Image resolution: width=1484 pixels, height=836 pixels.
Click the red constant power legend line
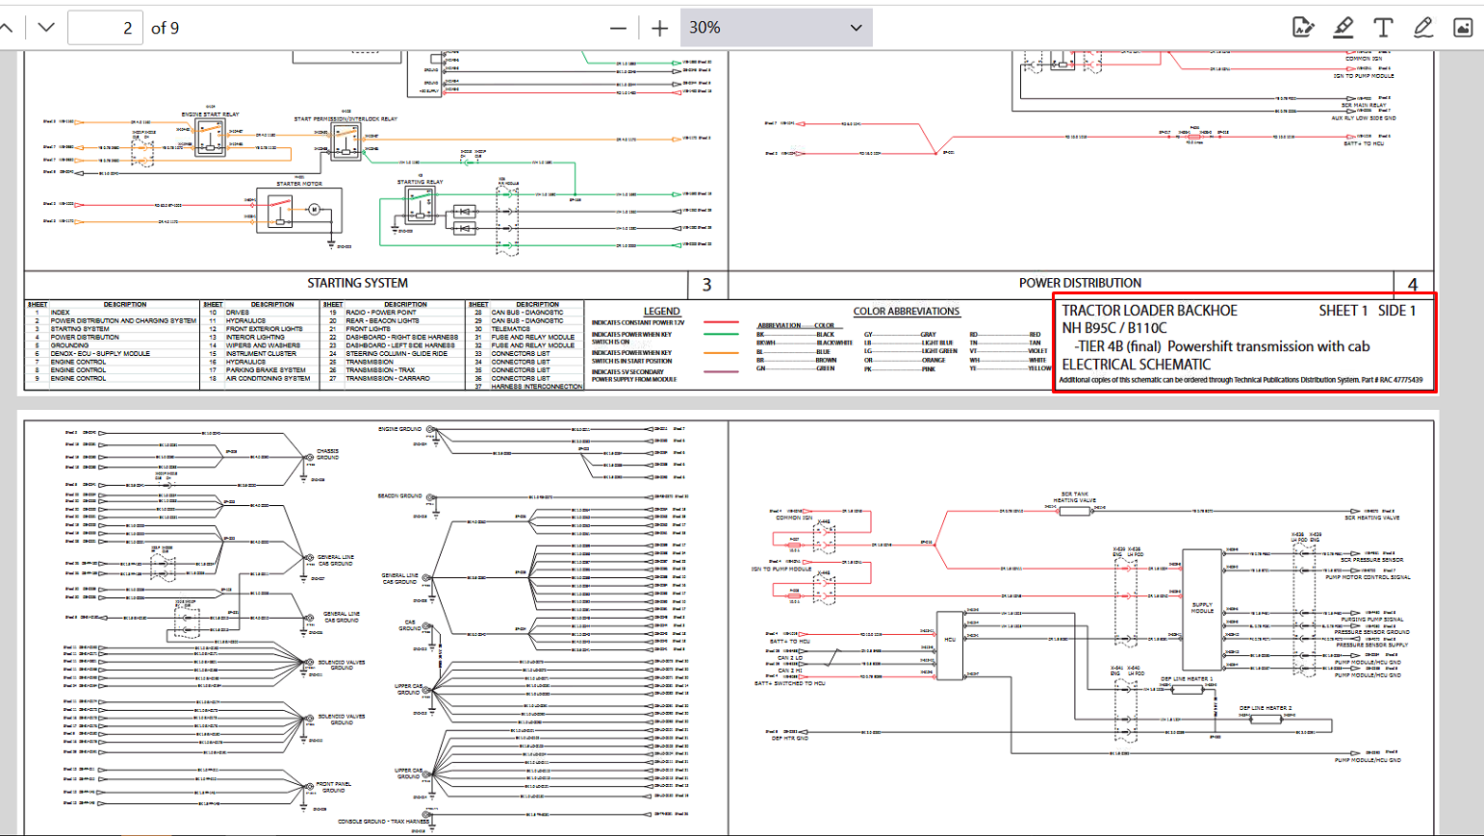point(721,322)
